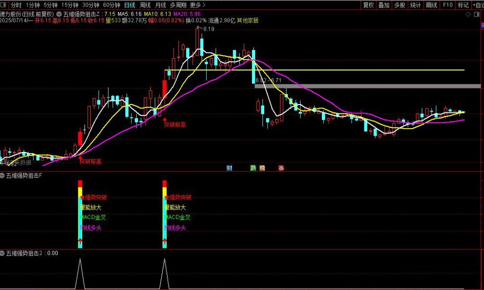Image resolution: width=484 pixels, height=290 pixels.
Task: Click the left diamond icon at chart top-right
Action: pyautogui.click(x=468, y=15)
